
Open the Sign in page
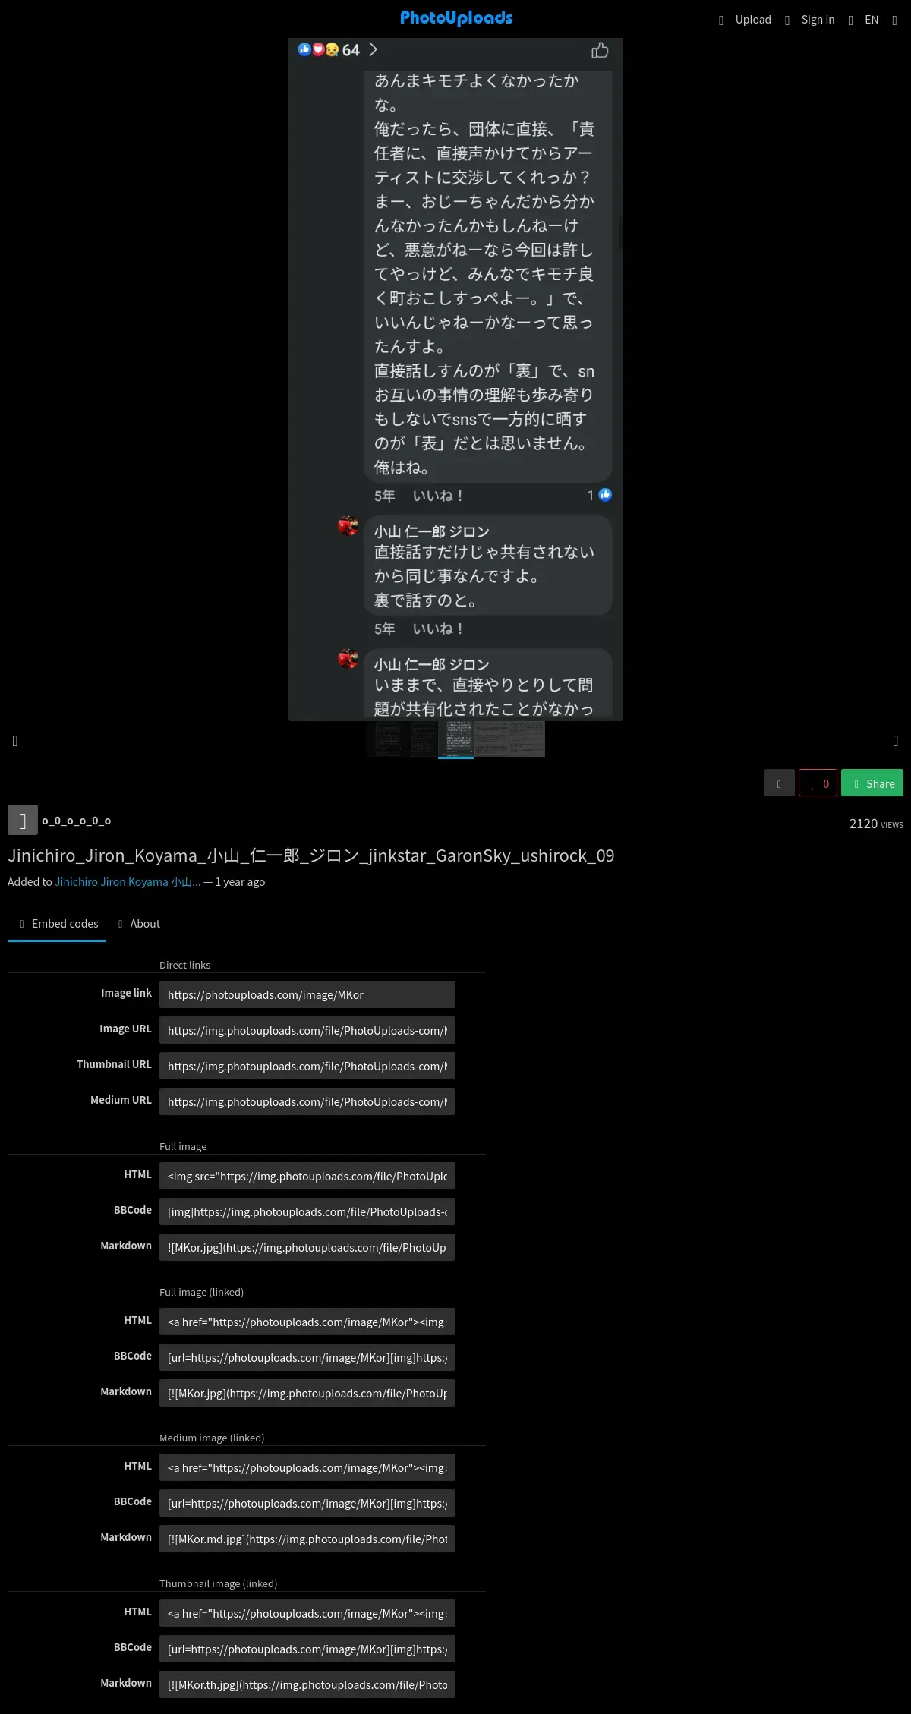click(x=818, y=20)
